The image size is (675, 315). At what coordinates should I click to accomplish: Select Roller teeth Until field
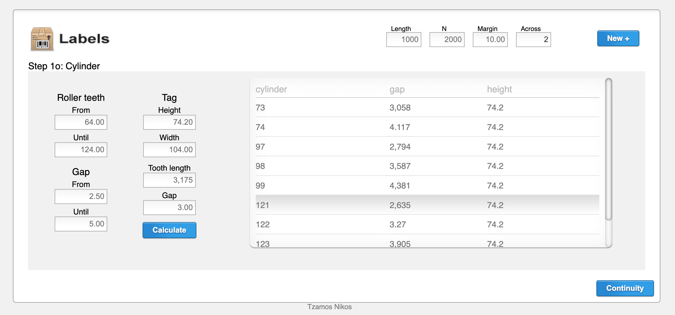click(81, 150)
